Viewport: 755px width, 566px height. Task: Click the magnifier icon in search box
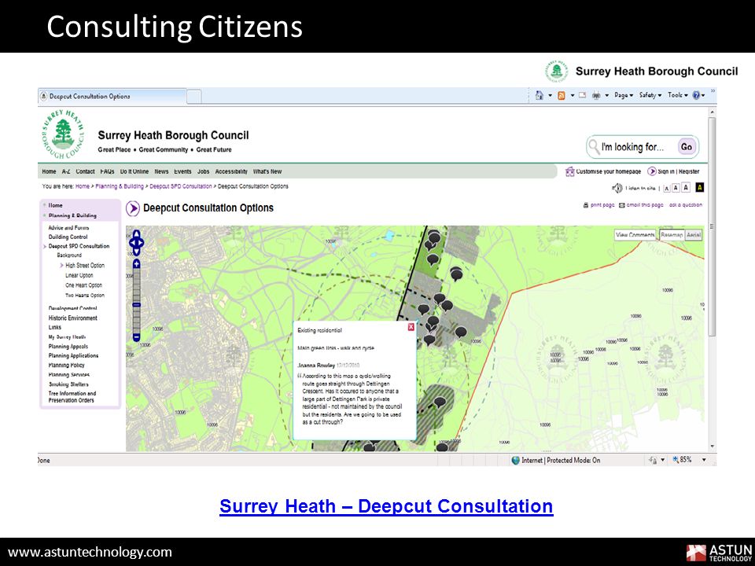595,146
